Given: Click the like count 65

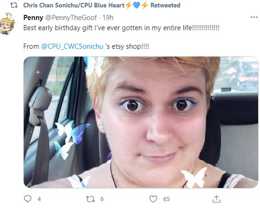Looking at the screenshot, I should pyautogui.click(x=167, y=199).
